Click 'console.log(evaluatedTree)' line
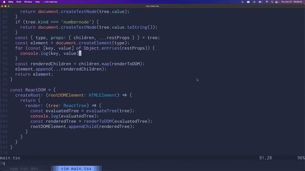Screen dimensions: 305x171 tap(65, 116)
